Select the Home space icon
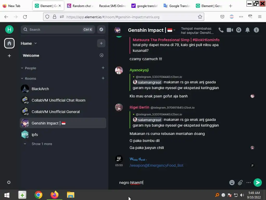 click(9, 43)
